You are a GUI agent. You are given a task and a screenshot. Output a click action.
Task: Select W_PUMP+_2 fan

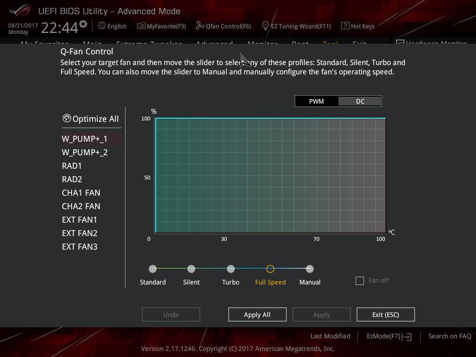tap(85, 152)
